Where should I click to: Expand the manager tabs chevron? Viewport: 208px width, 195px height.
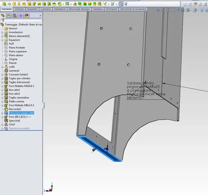(40, 16)
